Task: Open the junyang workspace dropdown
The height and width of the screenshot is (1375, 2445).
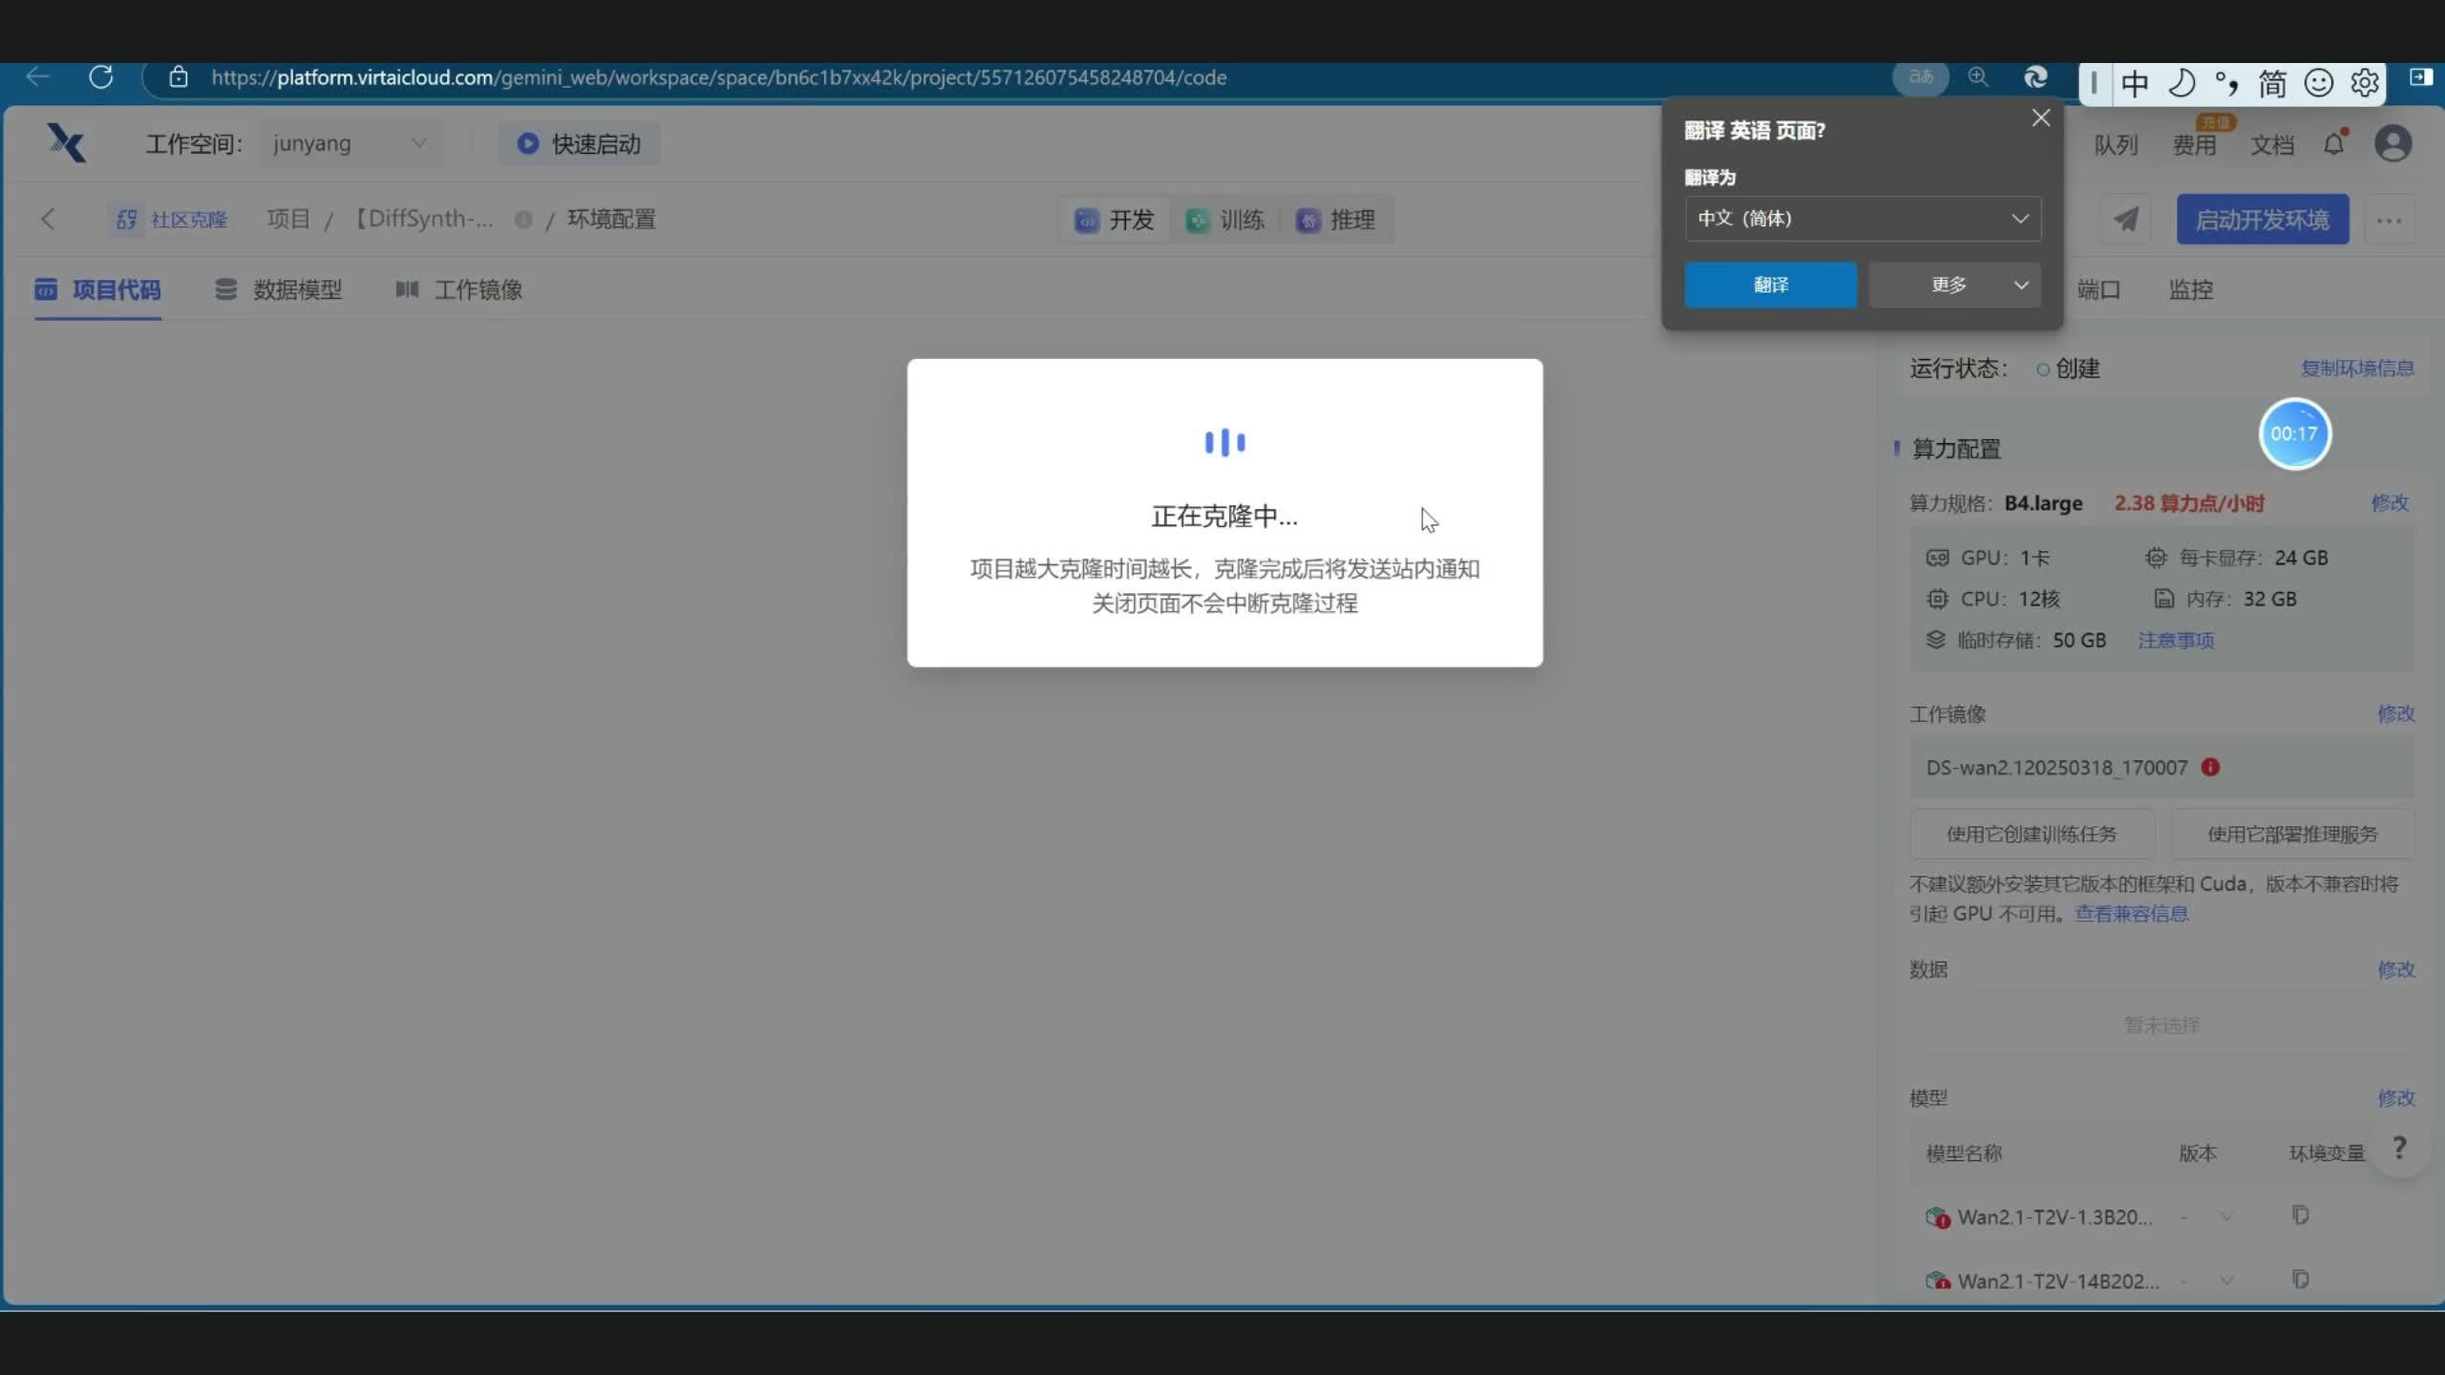Action: (x=350, y=144)
